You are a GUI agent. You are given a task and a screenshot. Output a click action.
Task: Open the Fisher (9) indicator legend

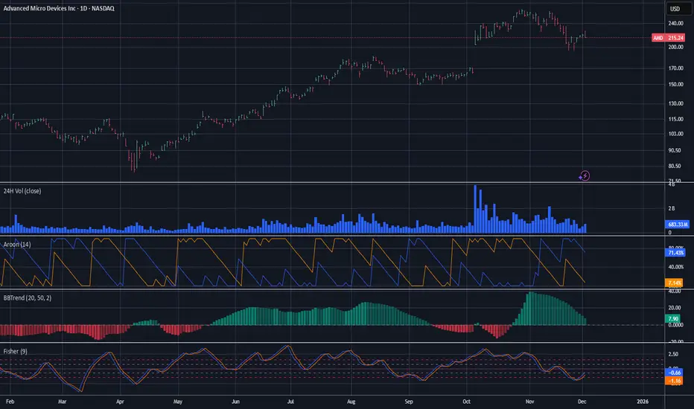16,352
